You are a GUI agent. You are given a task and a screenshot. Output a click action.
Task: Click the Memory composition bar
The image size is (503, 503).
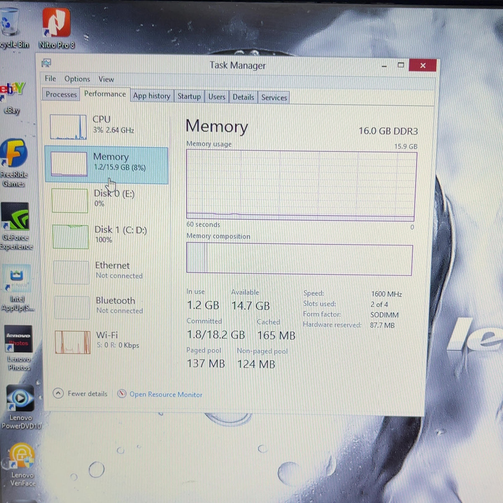point(299,260)
